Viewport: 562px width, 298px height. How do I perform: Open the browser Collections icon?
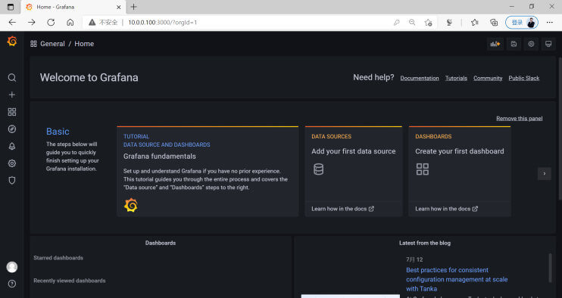pos(494,23)
